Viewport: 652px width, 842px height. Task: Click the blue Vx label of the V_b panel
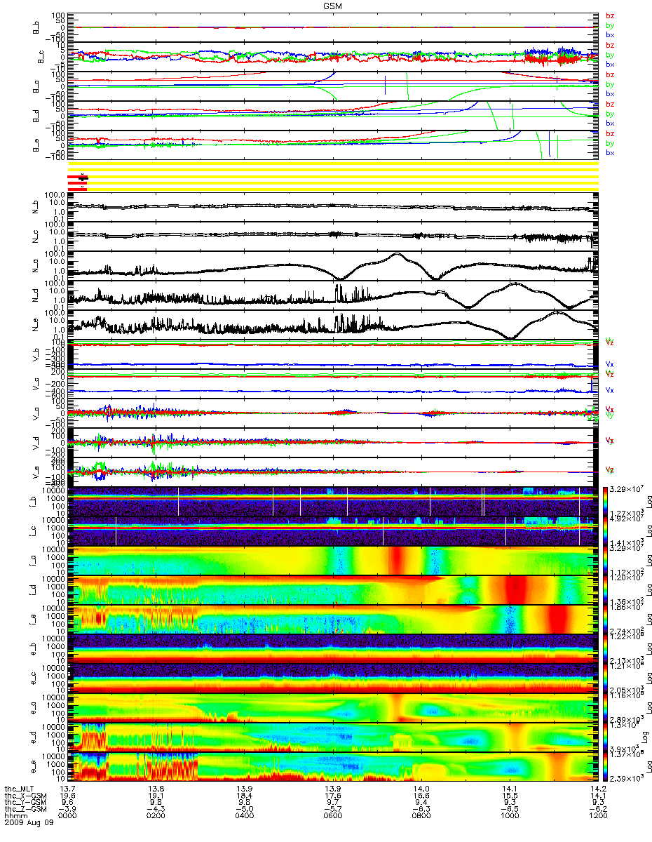tap(610, 364)
